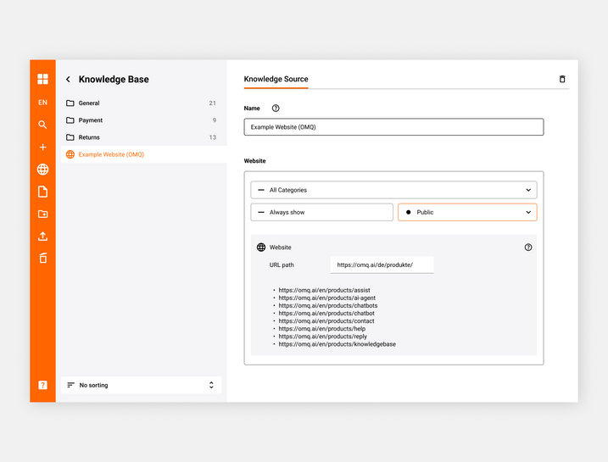Click the products/chatbot URL entry
Viewport: 608px width, 462px height.
pyautogui.click(x=326, y=313)
